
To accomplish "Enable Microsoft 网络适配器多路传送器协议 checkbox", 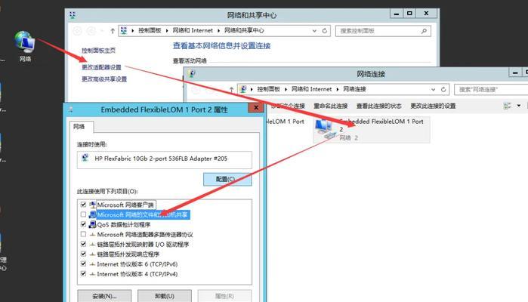I will (83, 234).
